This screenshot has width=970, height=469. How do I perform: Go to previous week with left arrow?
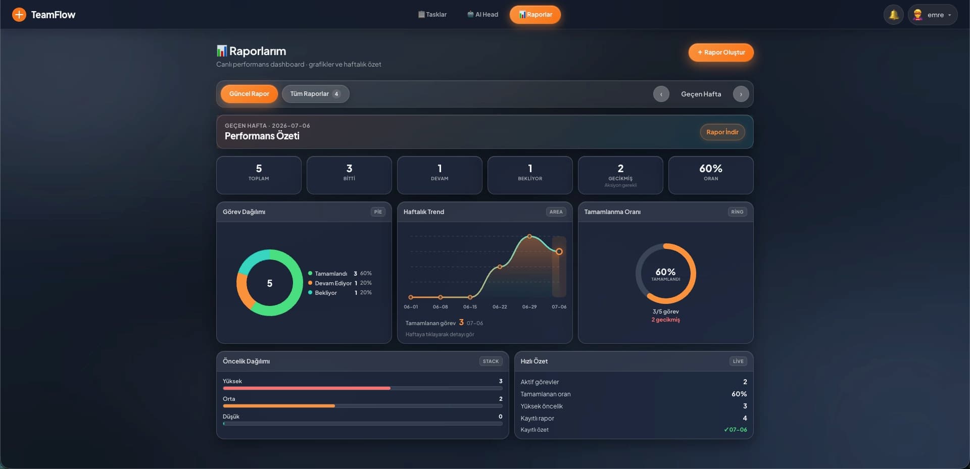661,94
